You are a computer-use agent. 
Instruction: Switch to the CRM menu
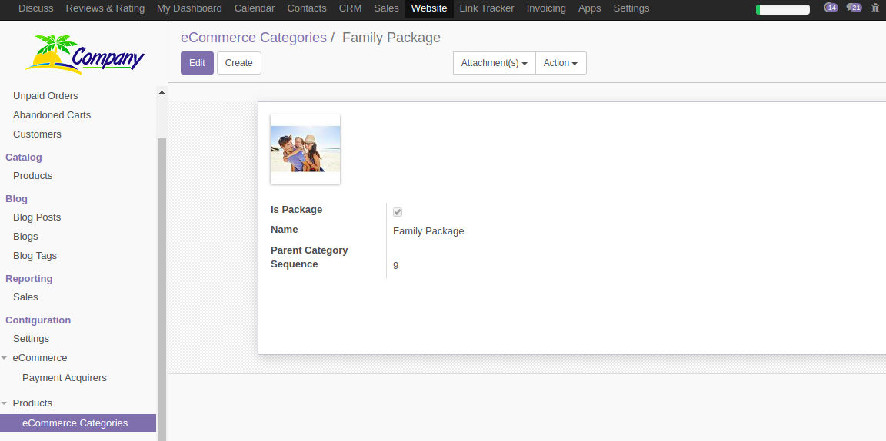point(351,8)
